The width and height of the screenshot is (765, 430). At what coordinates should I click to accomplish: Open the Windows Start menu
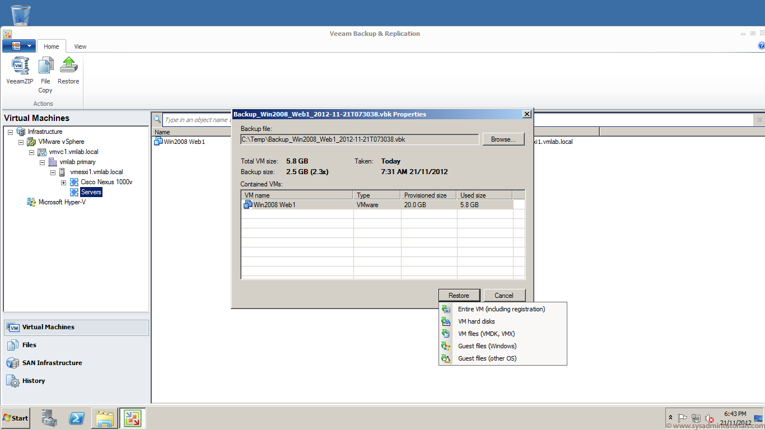(x=16, y=418)
